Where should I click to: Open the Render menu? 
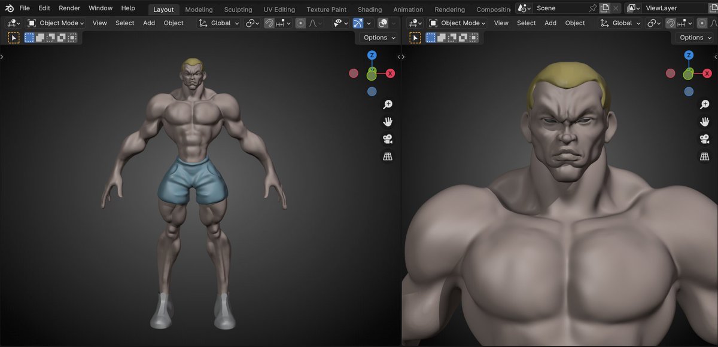(69, 8)
